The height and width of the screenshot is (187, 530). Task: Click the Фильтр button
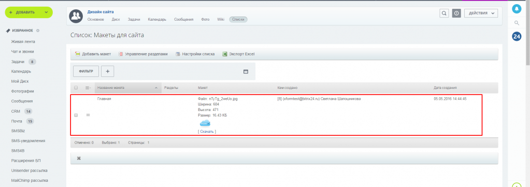(86, 71)
